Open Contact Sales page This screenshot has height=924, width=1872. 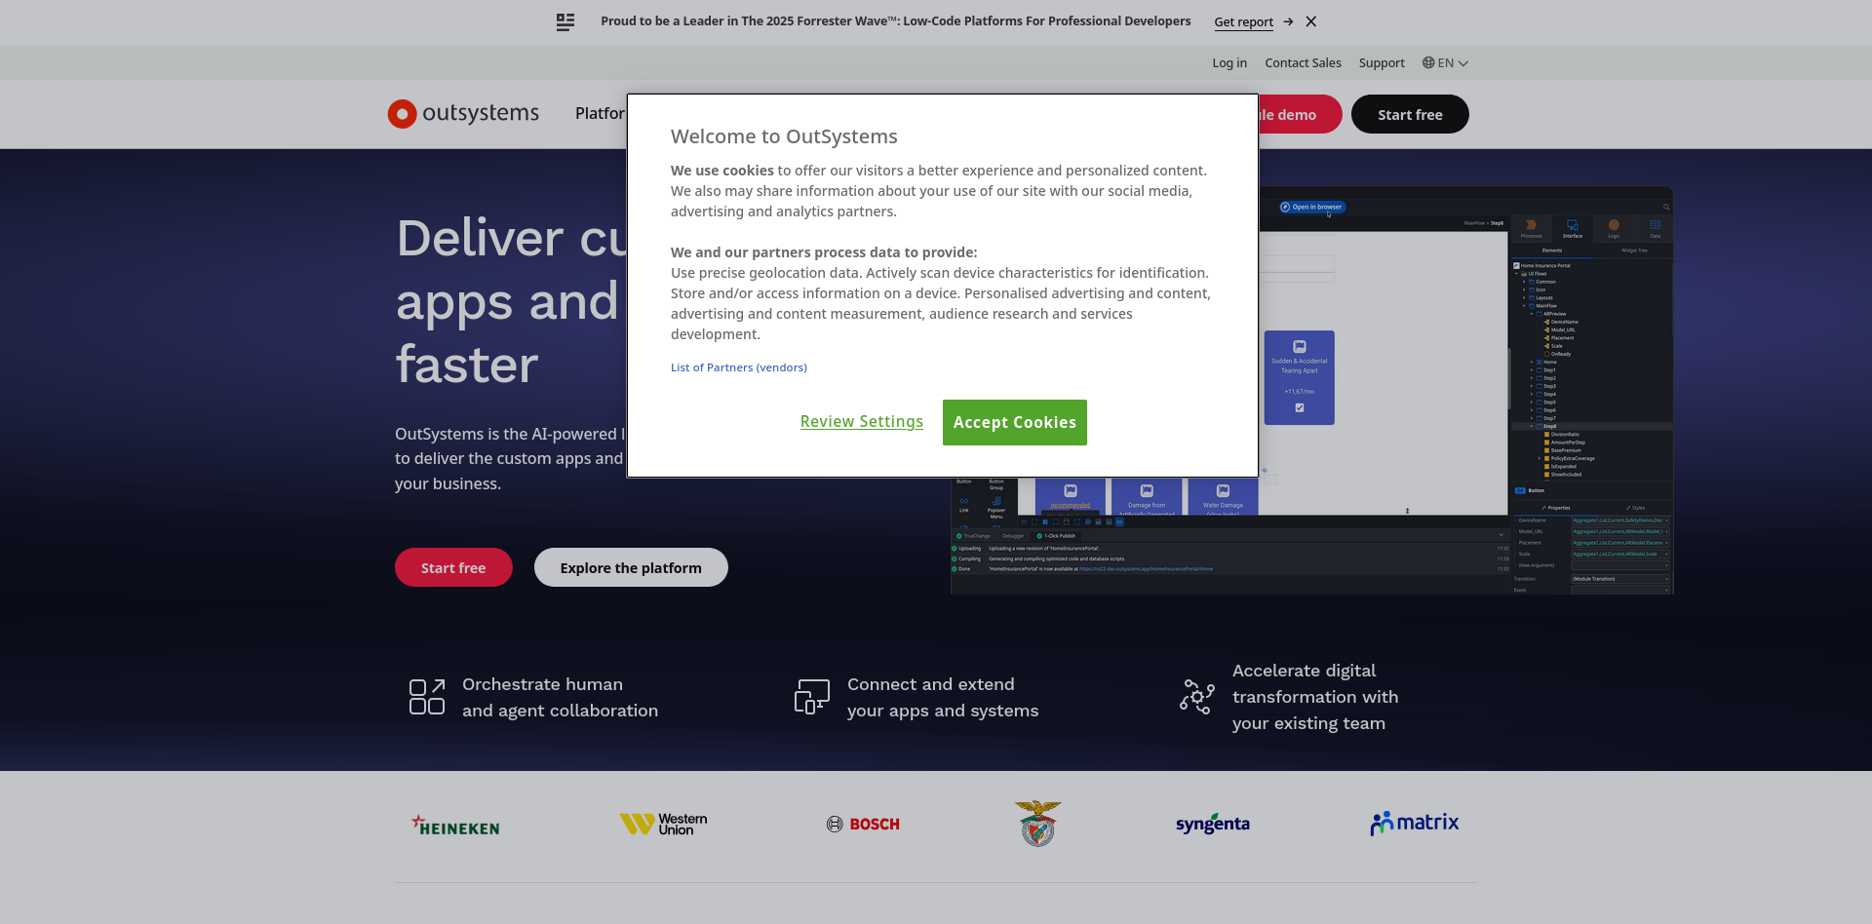tap(1303, 63)
